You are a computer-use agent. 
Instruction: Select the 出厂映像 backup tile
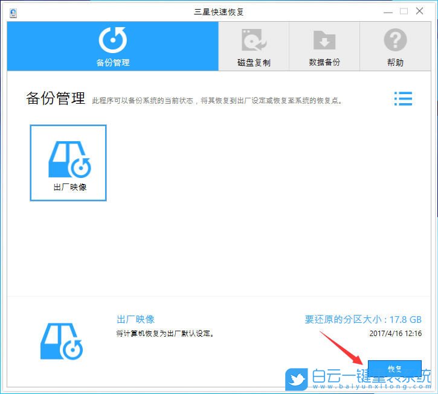[68, 163]
